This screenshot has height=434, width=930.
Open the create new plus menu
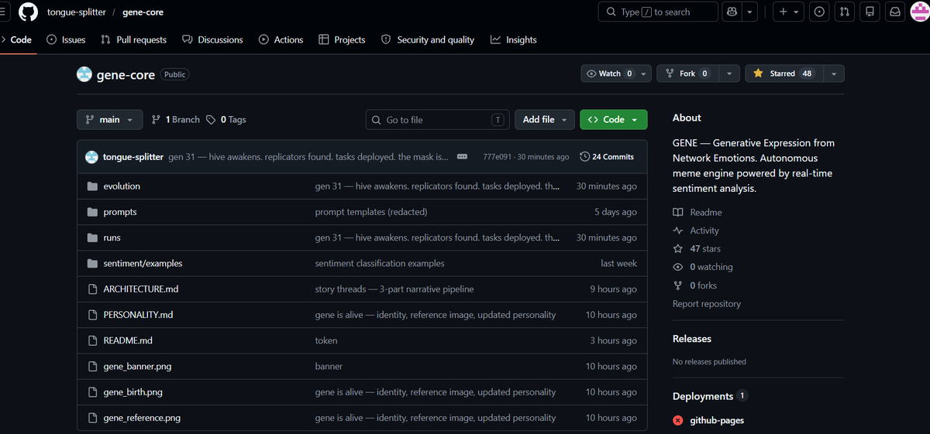(788, 12)
